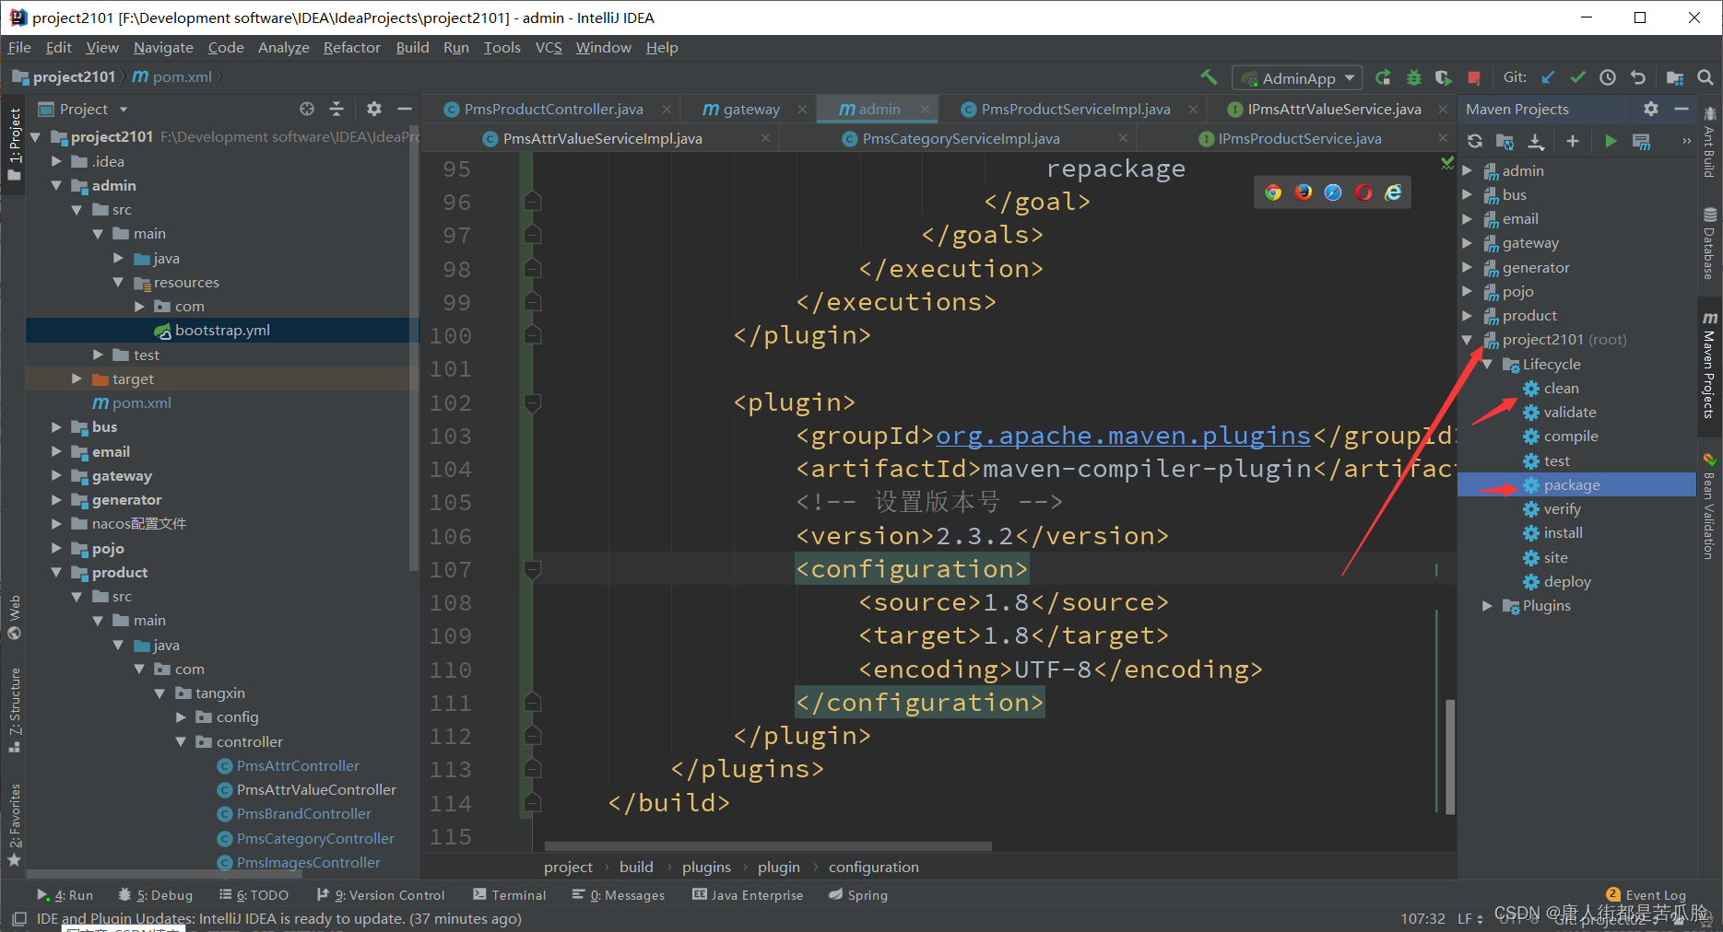Fold the configuration block at line 107

click(532, 570)
